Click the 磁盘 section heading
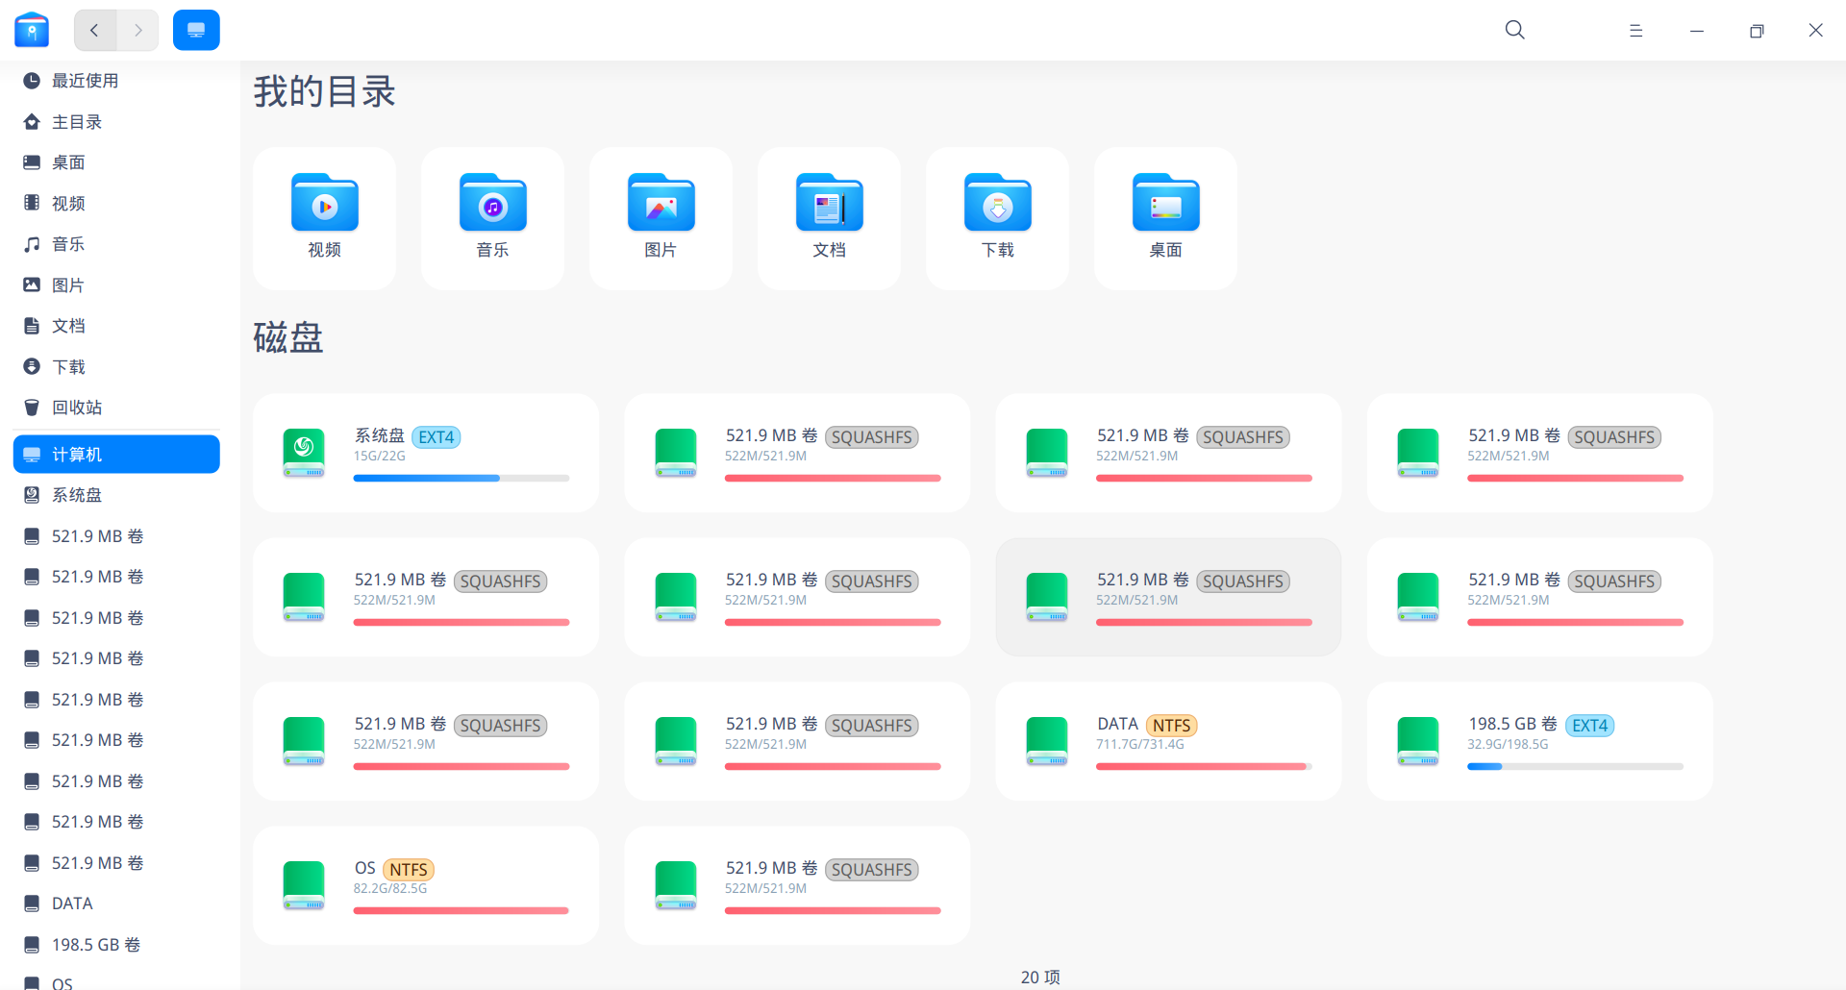Image resolution: width=1846 pixels, height=990 pixels. tap(288, 337)
